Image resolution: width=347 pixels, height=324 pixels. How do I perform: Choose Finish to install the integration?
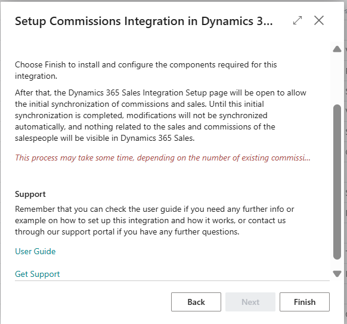[305, 302]
